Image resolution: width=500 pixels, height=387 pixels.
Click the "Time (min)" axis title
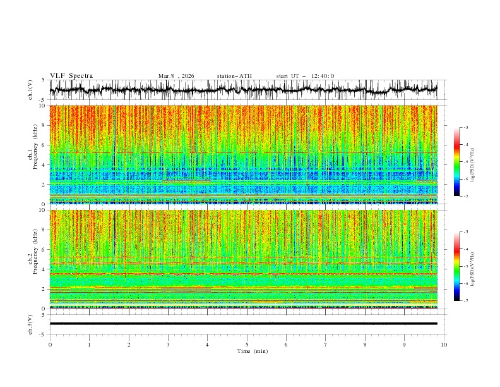(x=253, y=351)
